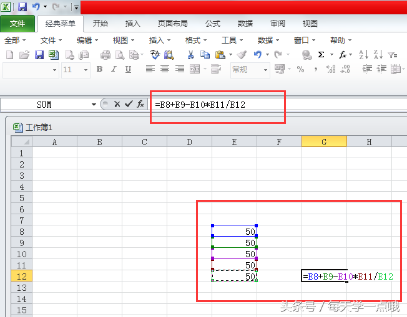Screen dimensions: 407x317
Task: Click the Save disk icon in classic toolbar
Action: 39,55
